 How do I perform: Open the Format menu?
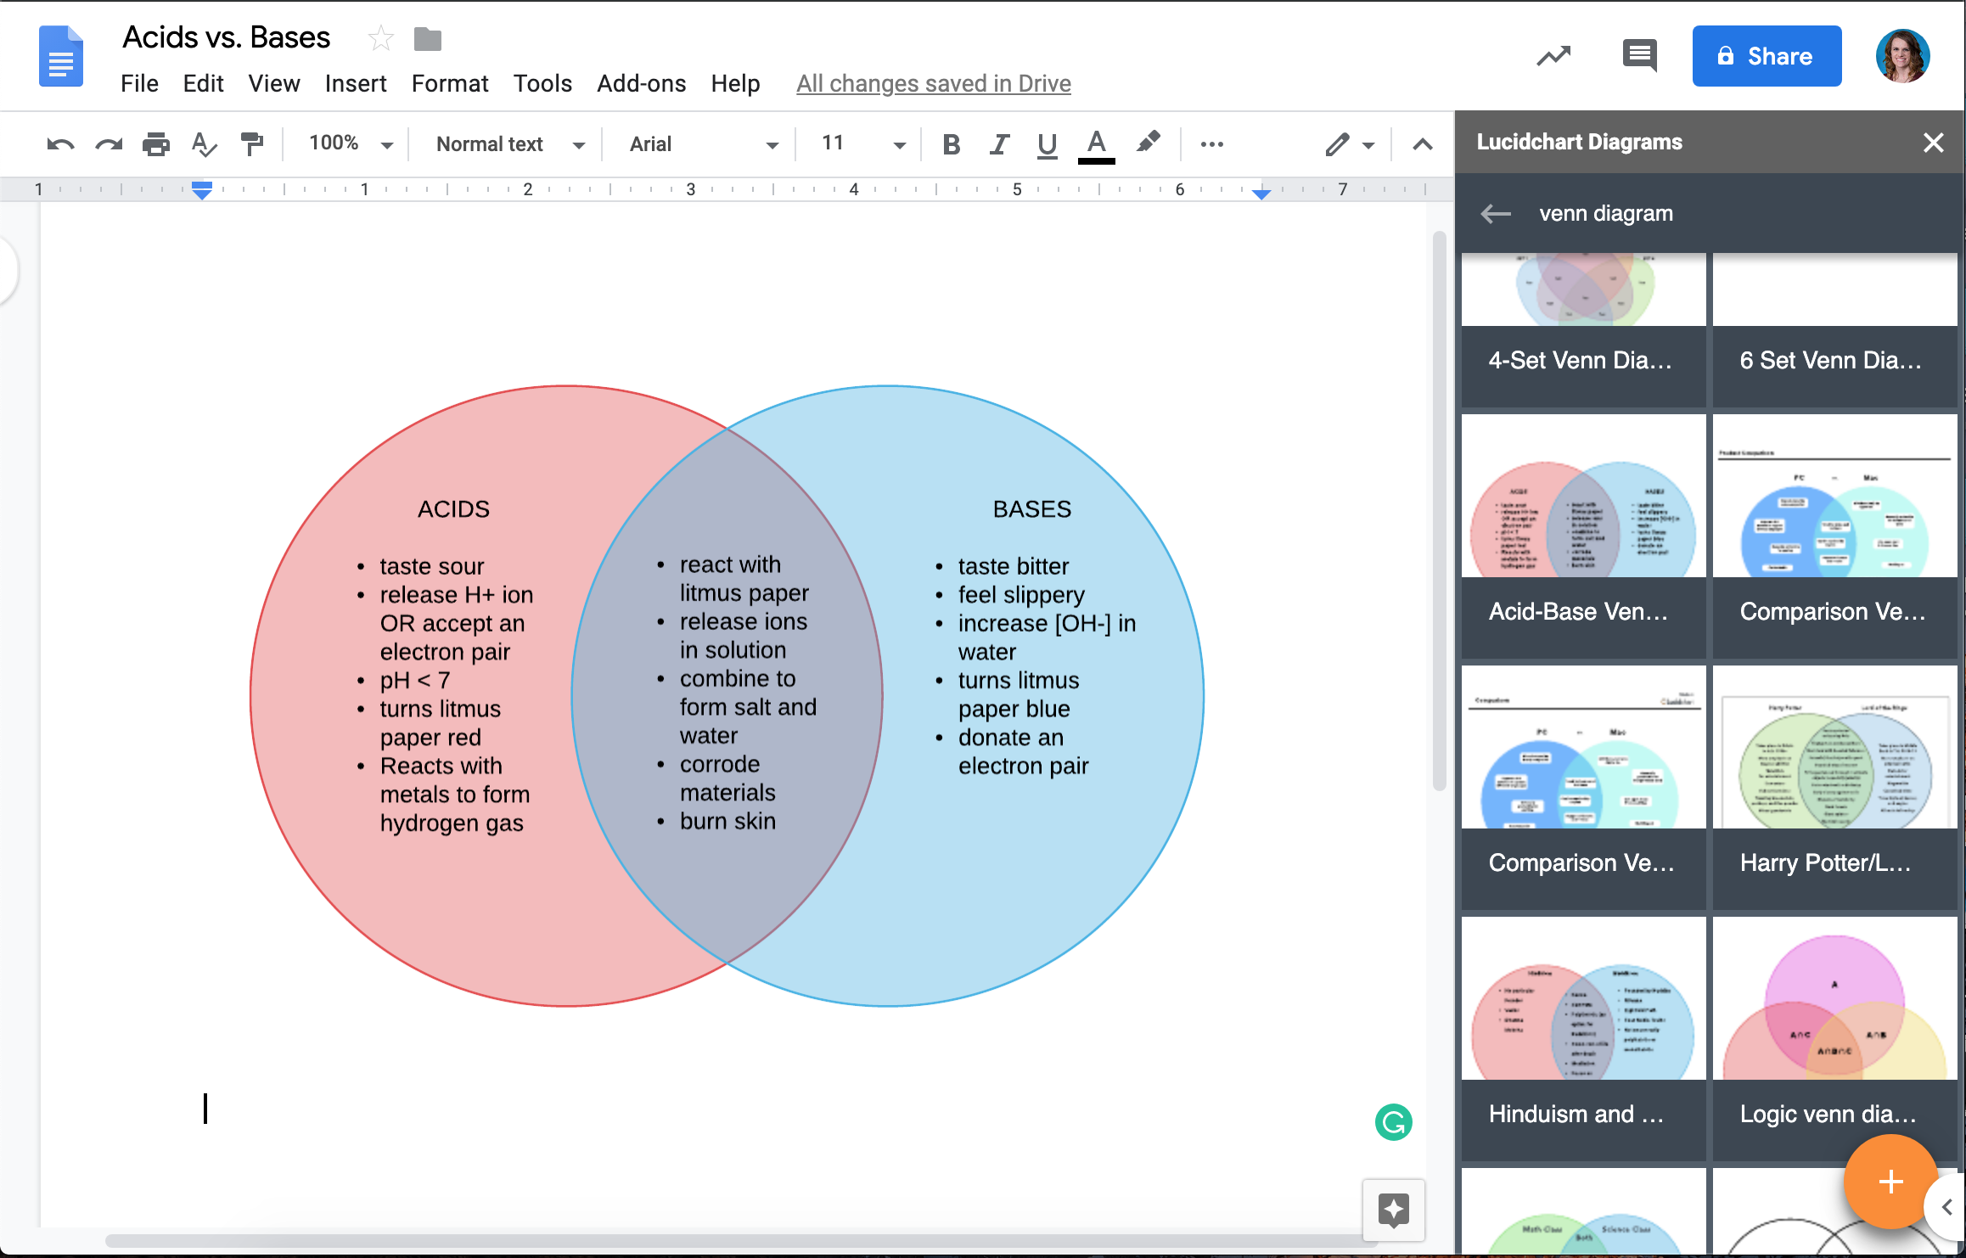coord(450,83)
